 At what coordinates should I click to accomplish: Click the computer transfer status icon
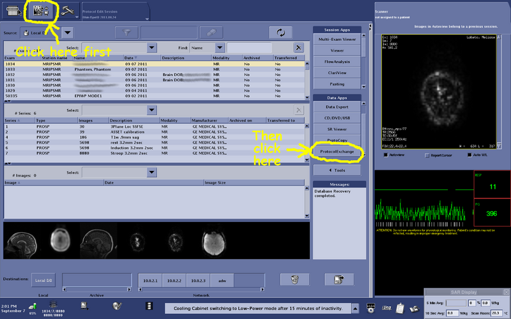pos(84,306)
